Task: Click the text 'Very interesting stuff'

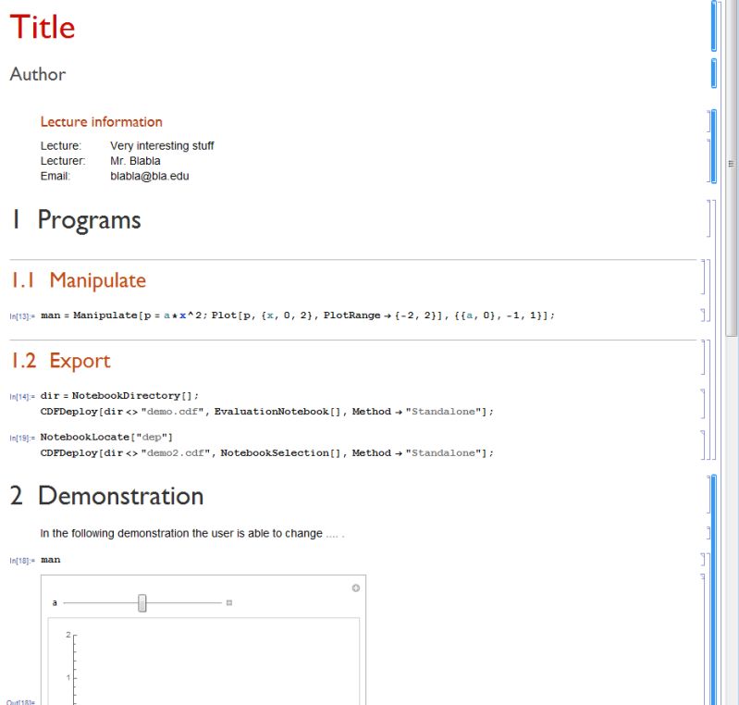Action: tap(162, 145)
